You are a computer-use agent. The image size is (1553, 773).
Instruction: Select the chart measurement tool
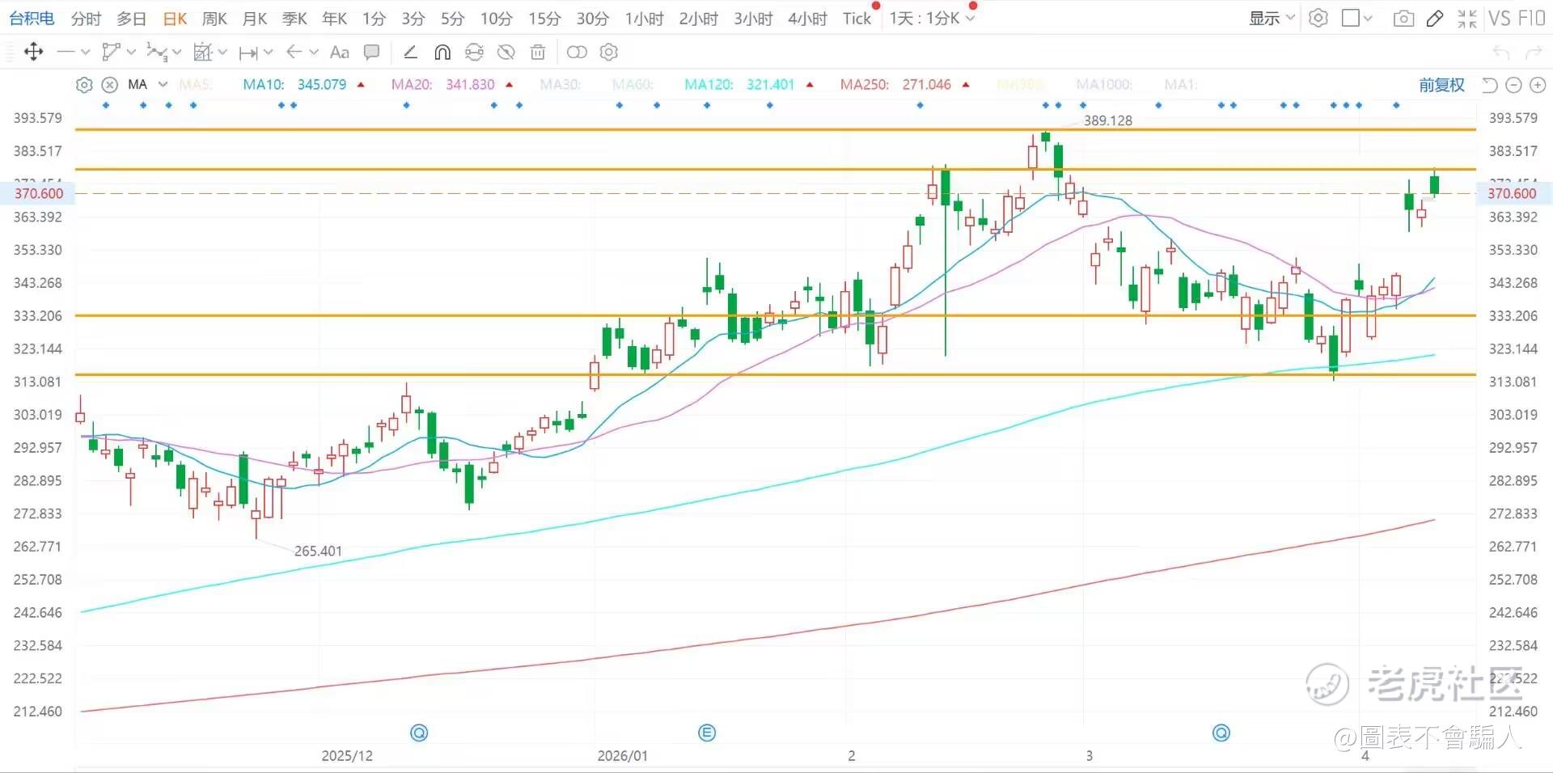pos(202,53)
